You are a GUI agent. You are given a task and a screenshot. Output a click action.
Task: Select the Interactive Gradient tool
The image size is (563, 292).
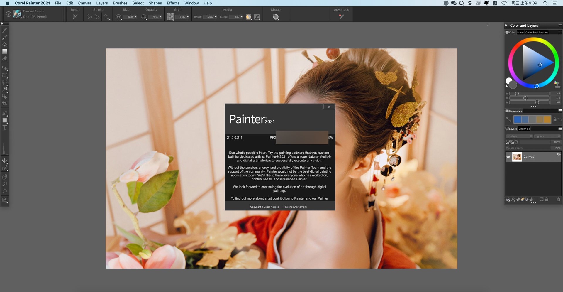[x=5, y=52]
